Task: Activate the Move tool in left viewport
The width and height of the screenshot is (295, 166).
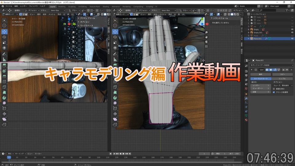Action: pyautogui.click(x=4, y=32)
